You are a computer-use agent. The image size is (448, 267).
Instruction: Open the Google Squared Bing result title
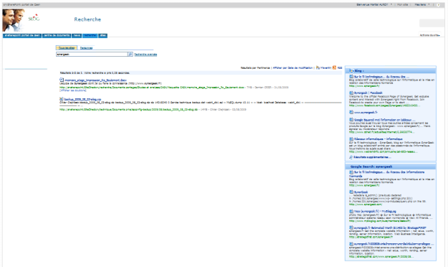coord(385,120)
